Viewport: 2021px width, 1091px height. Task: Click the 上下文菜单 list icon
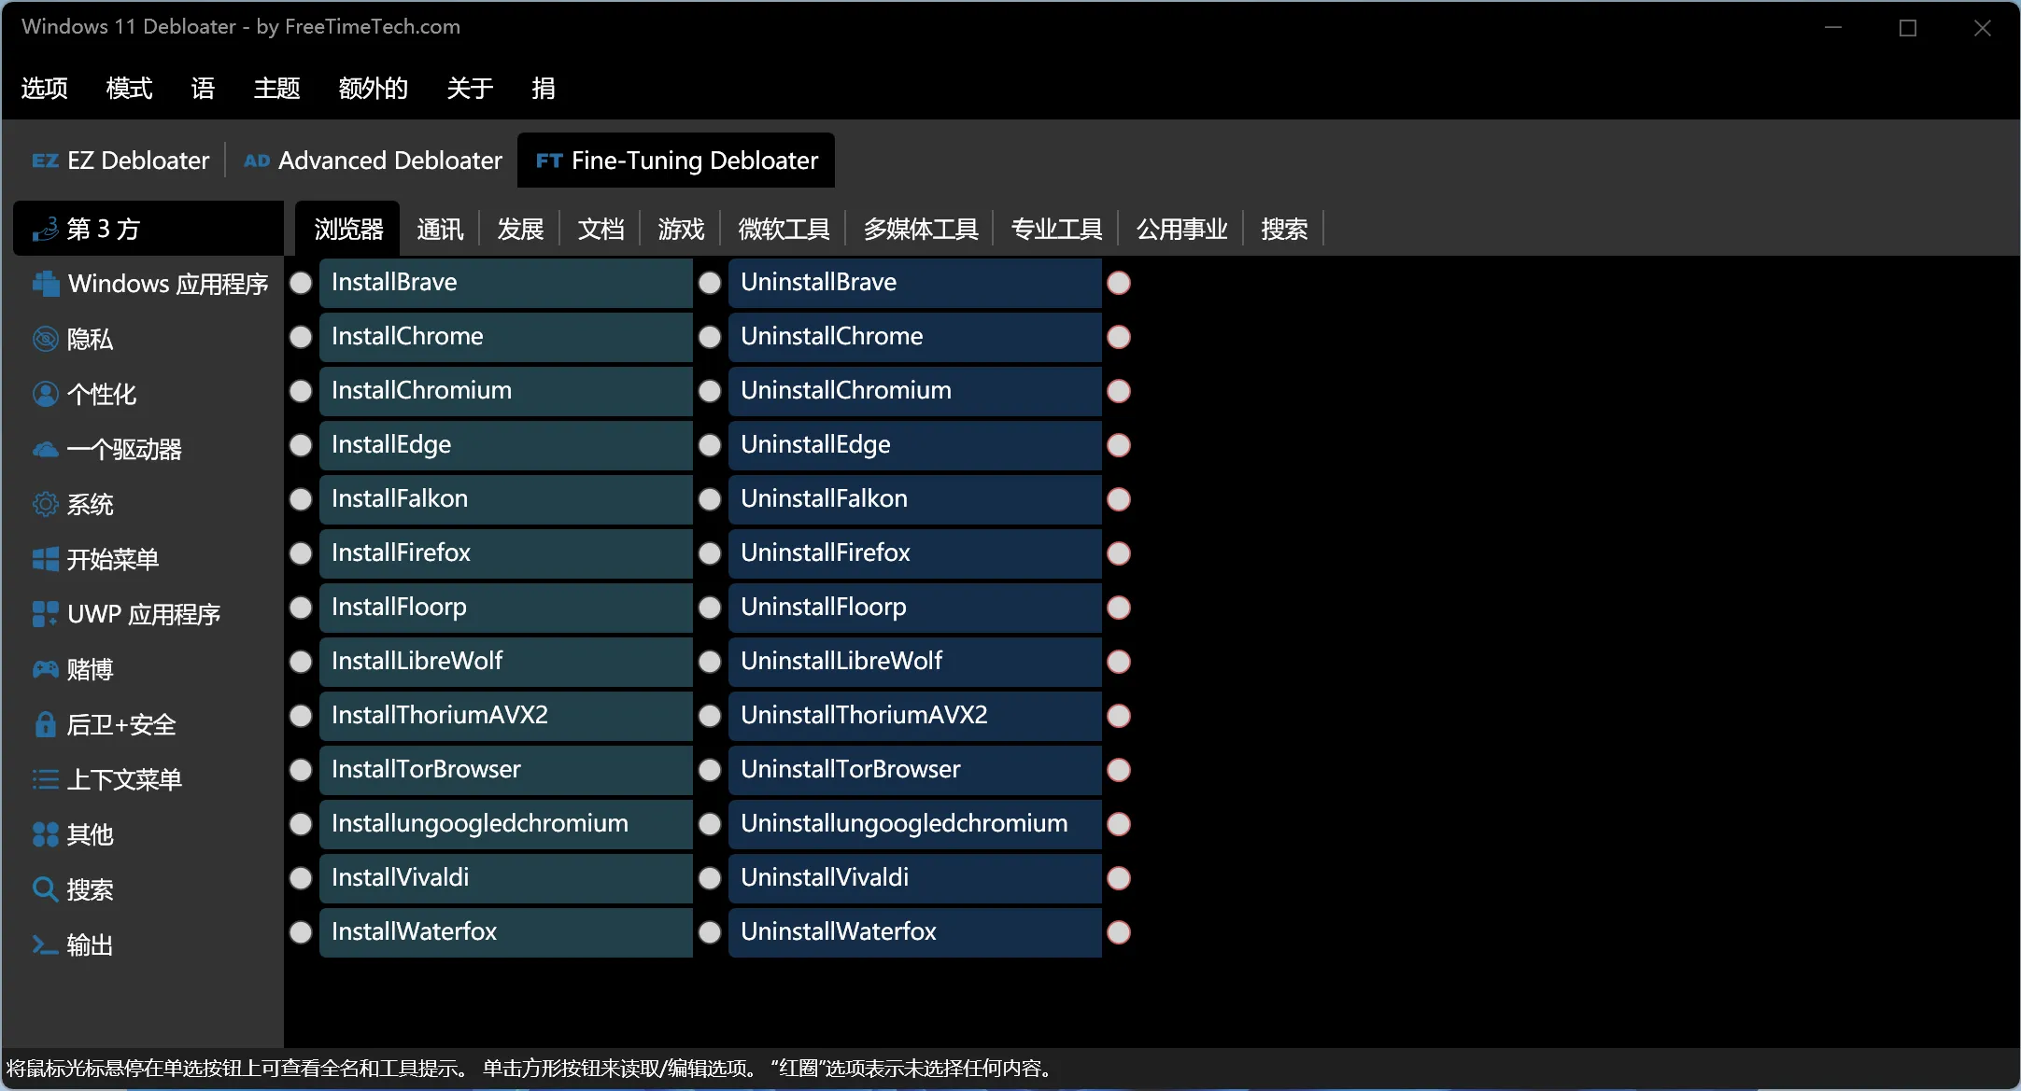(45, 779)
